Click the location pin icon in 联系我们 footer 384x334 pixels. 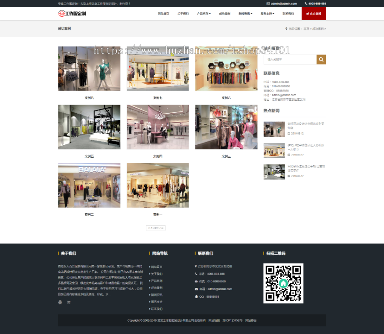point(195,266)
